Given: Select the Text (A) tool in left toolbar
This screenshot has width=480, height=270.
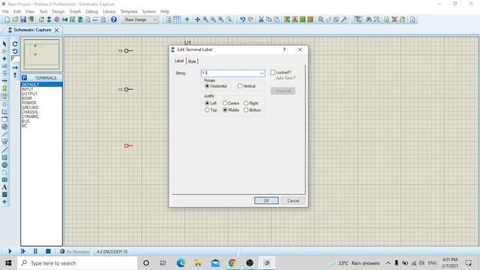Looking at the screenshot, I should click(x=4, y=187).
